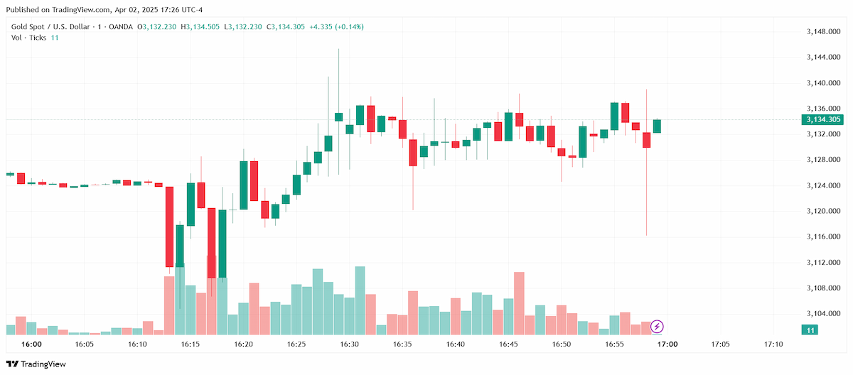Click the tallest green volume bar near 16:30
The height and width of the screenshot is (375, 853).
tap(360, 300)
